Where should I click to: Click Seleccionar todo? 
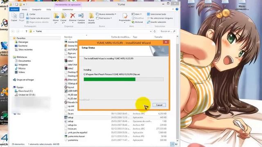[156, 14]
